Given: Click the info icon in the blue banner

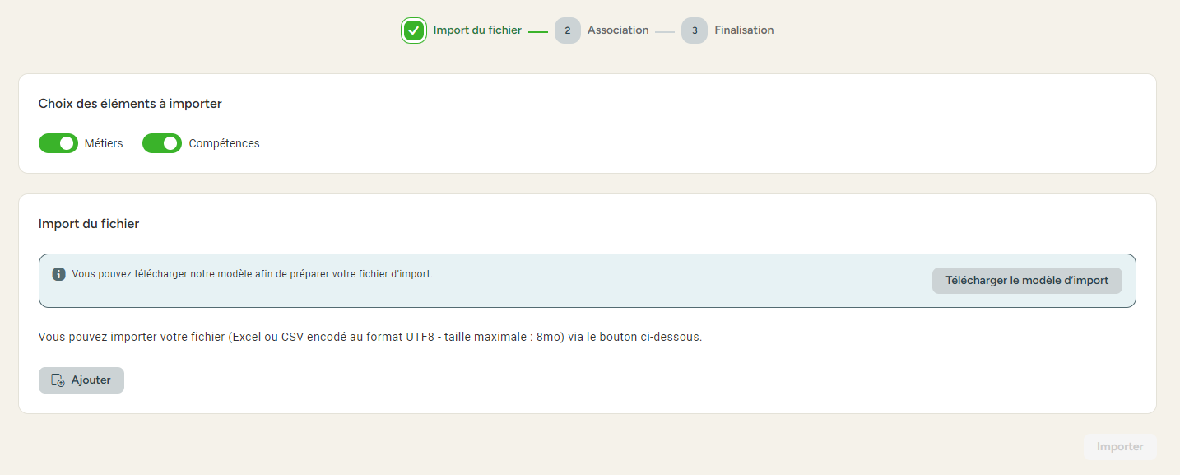Looking at the screenshot, I should (x=58, y=274).
